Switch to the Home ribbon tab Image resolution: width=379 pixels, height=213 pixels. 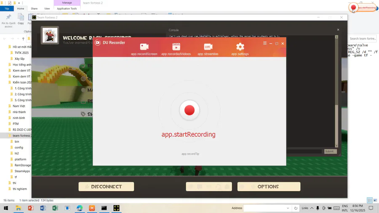pos(21,8)
